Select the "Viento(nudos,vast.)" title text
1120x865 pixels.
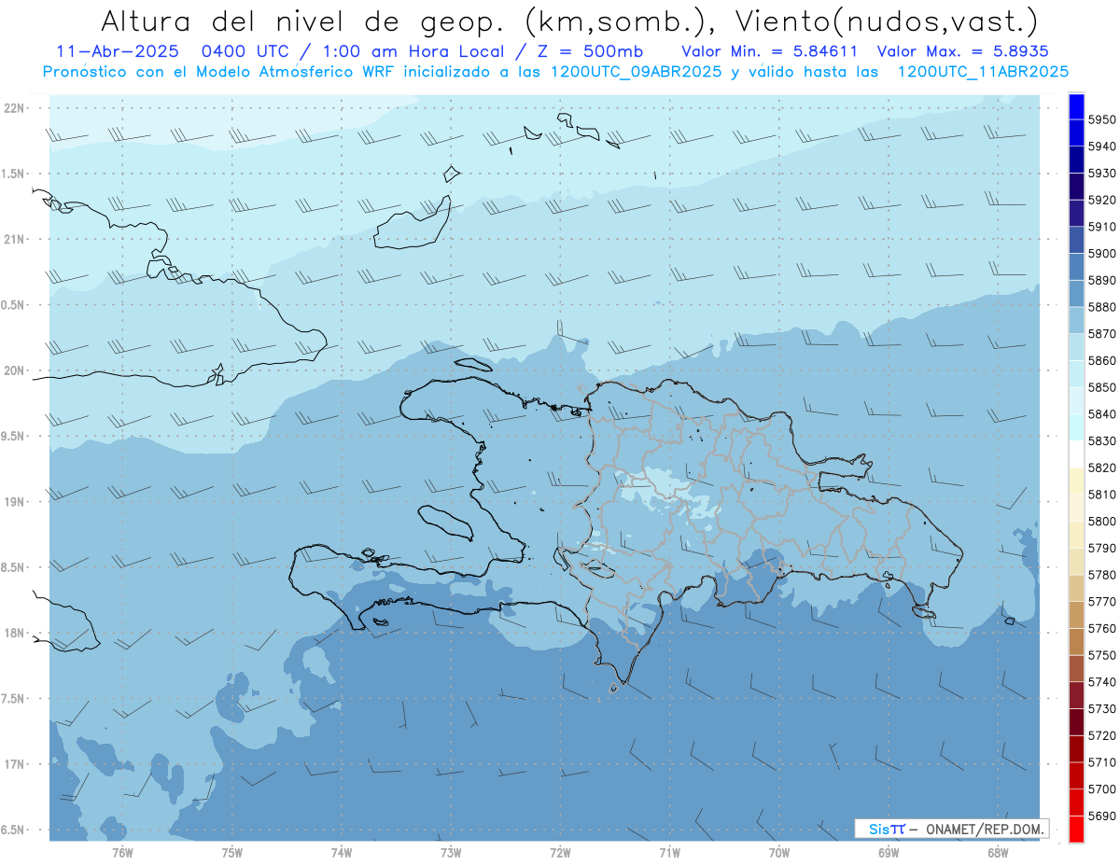886,21
